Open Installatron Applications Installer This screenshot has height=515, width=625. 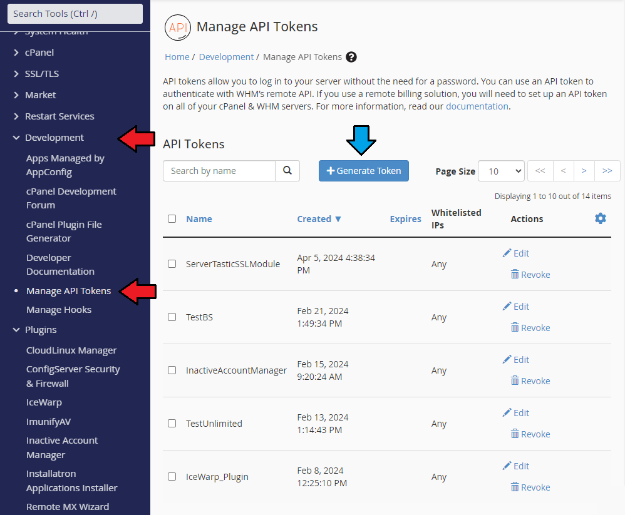pos(72,481)
